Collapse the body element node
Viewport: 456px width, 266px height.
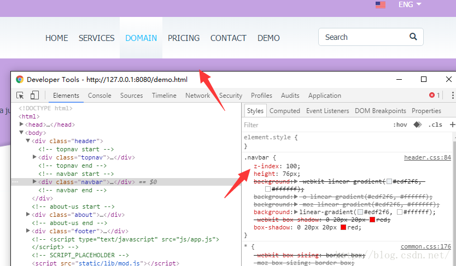tap(21, 132)
